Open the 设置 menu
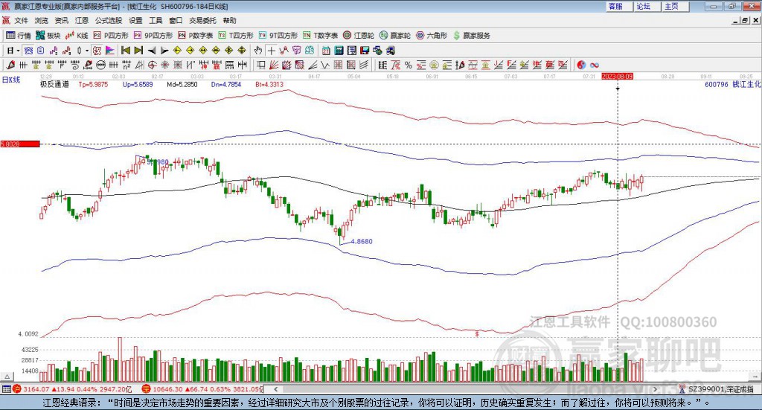Screen dimensions: 762x410 [x=135, y=20]
